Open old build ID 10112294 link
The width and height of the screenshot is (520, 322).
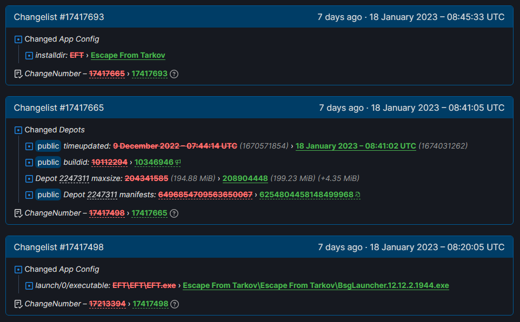pyautogui.click(x=109, y=162)
